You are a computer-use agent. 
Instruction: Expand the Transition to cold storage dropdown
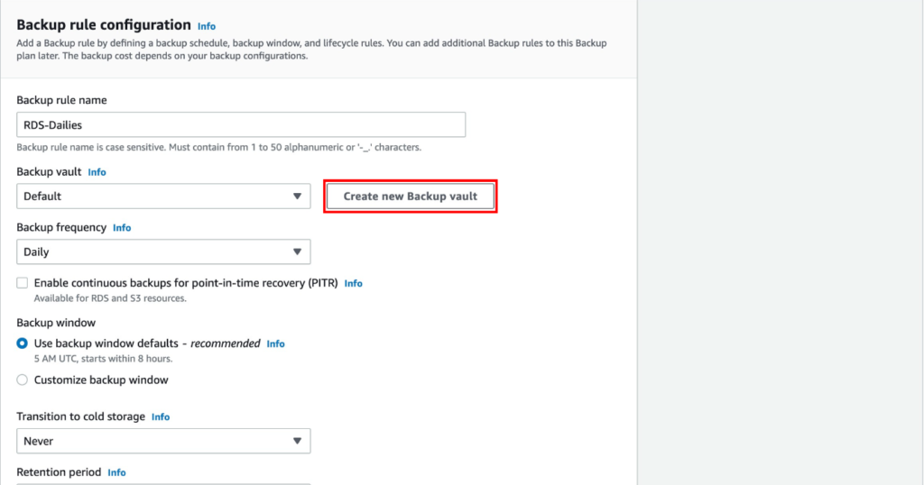[163, 441]
